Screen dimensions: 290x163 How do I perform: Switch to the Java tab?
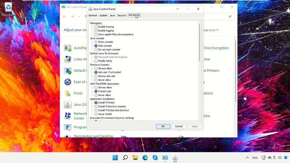pyautogui.click(x=112, y=15)
